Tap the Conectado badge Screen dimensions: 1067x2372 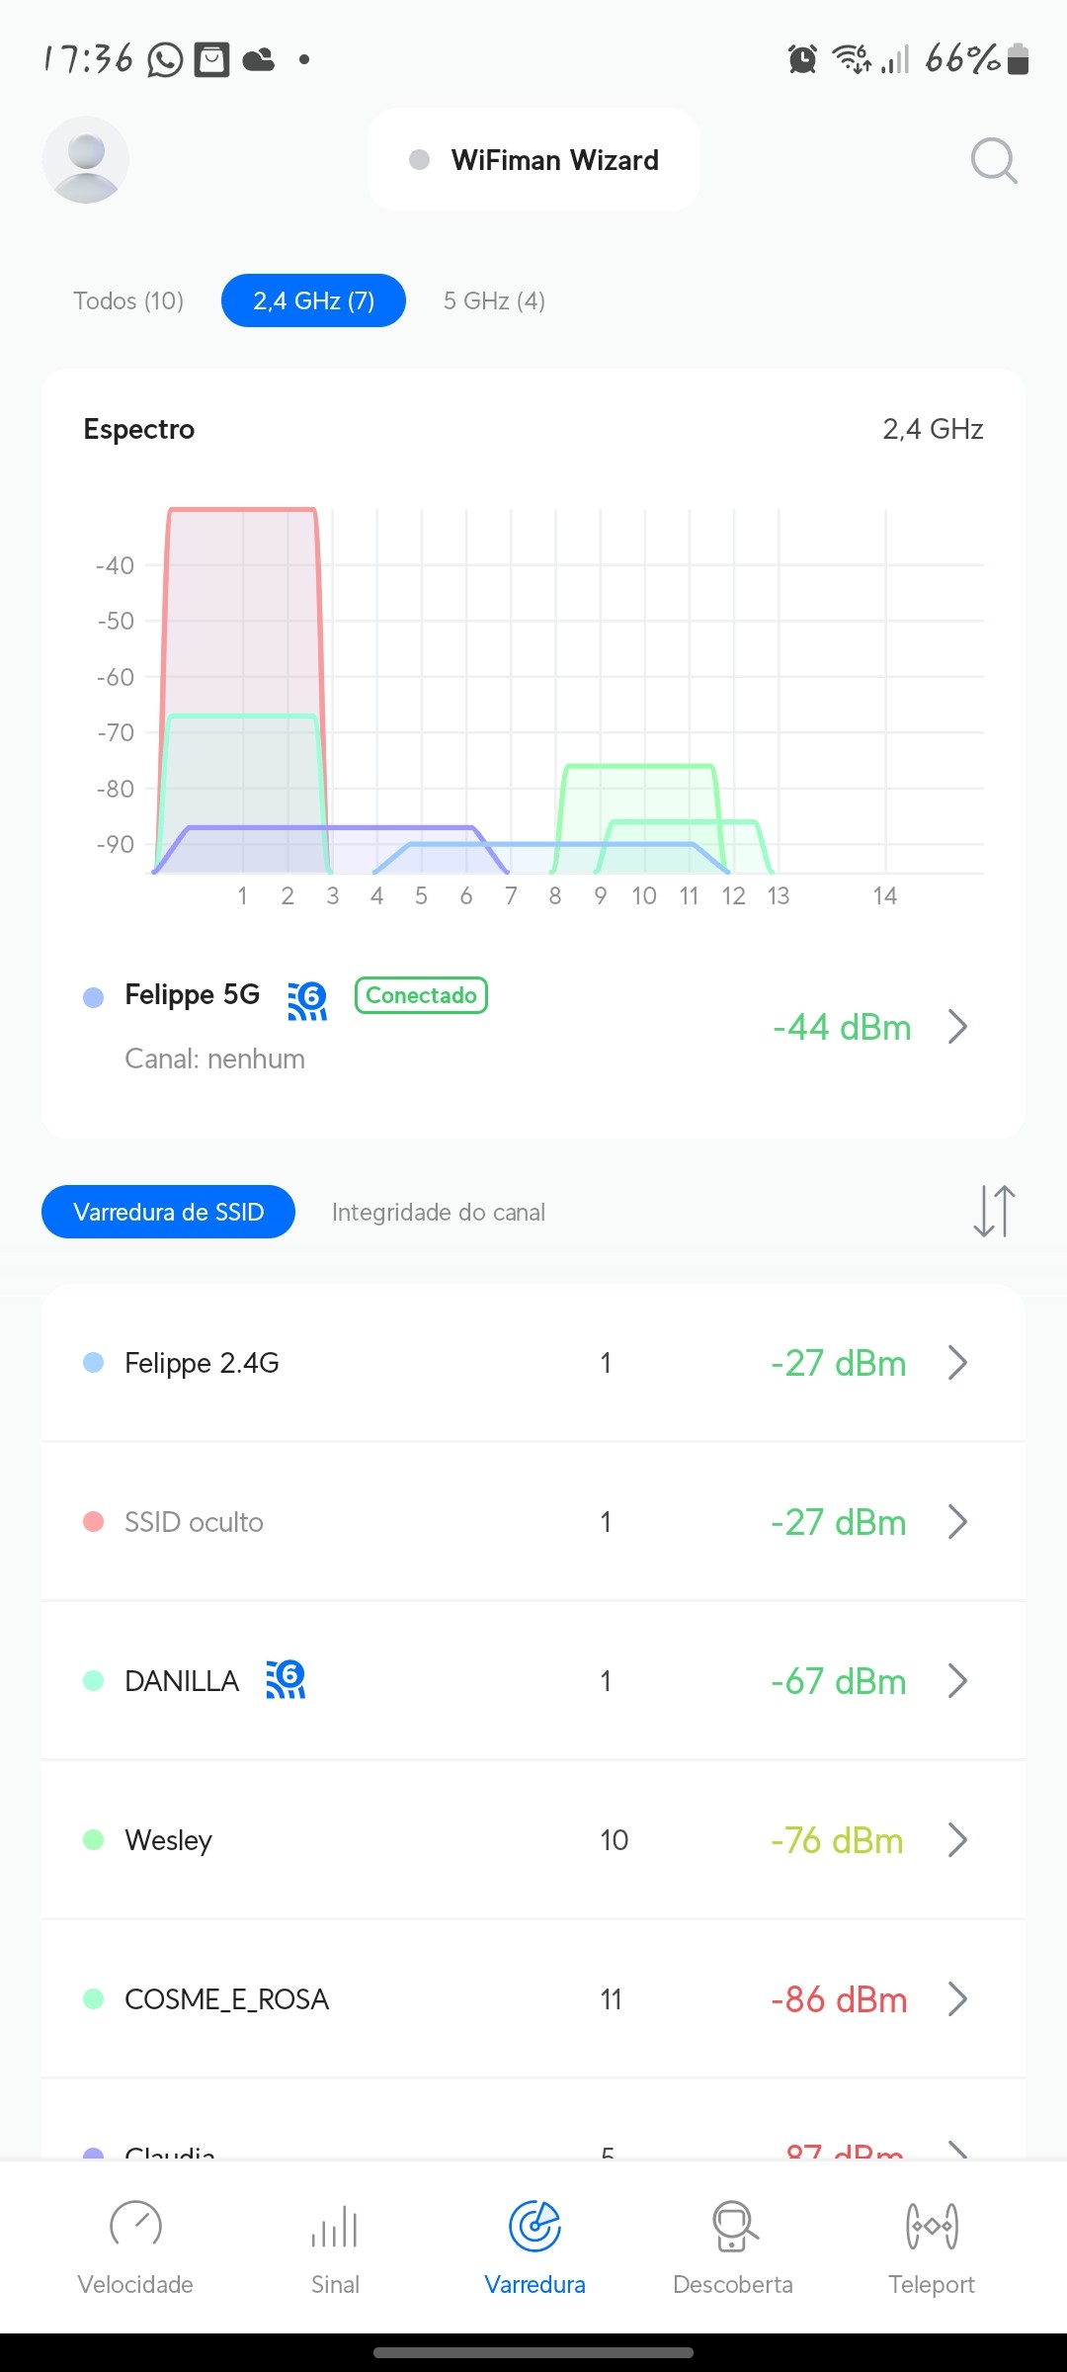click(421, 995)
